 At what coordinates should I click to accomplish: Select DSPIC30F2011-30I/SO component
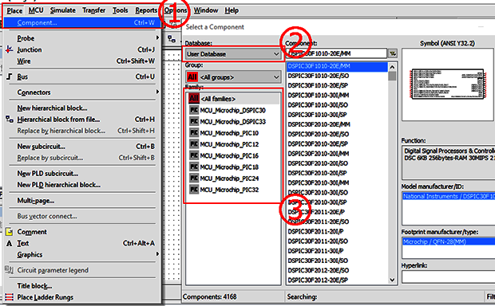click(337, 261)
